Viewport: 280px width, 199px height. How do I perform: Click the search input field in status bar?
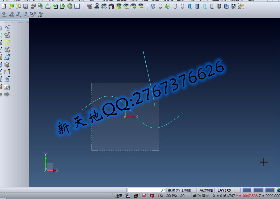(x=144, y=190)
